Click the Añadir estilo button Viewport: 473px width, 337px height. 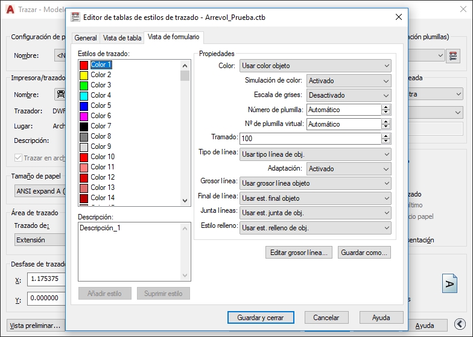pyautogui.click(x=105, y=293)
